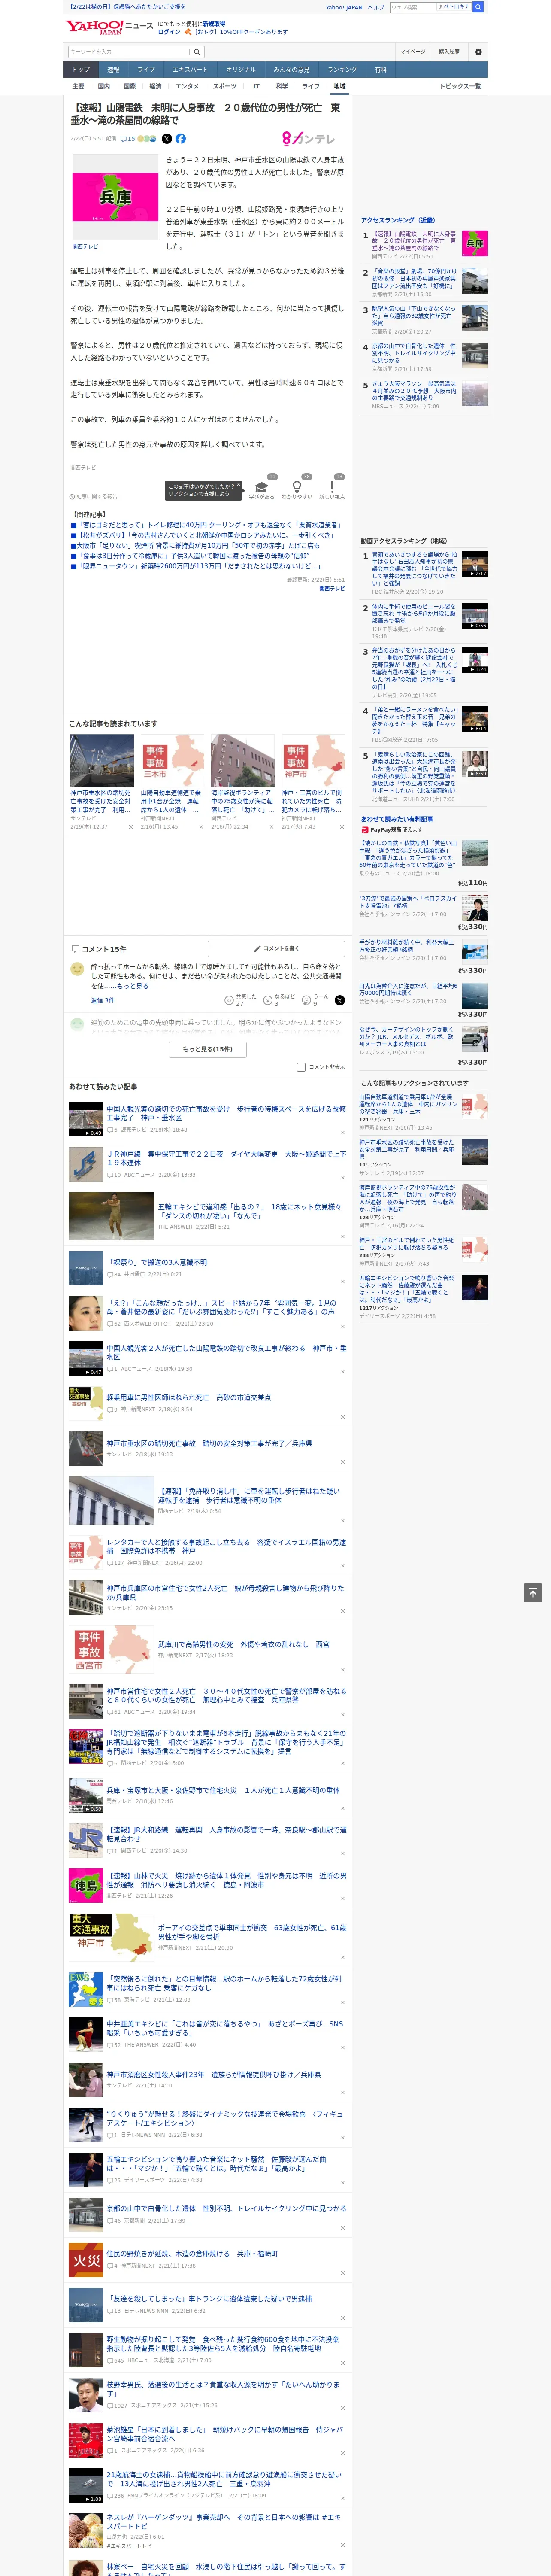Image resolution: width=551 pixels, height=2576 pixels.
Task: Click うーん reaction on first comment
Action: coord(306,1000)
